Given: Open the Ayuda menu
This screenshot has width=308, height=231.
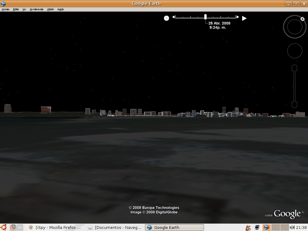Looking at the screenshot, I should 60,9.
